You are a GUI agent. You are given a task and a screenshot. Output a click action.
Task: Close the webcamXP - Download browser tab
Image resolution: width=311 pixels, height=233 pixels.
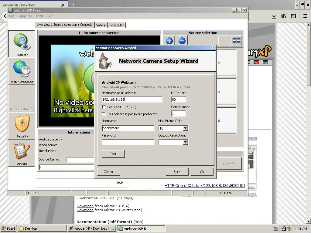coord(63,5)
